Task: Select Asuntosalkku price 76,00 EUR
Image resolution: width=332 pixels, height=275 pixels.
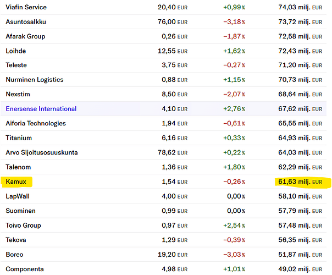Action: 173,22
